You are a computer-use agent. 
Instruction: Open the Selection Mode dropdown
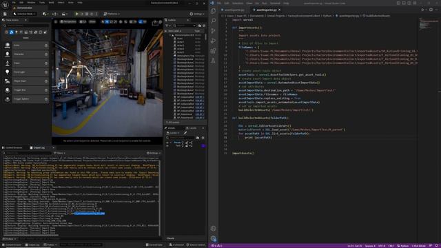tap(25, 14)
